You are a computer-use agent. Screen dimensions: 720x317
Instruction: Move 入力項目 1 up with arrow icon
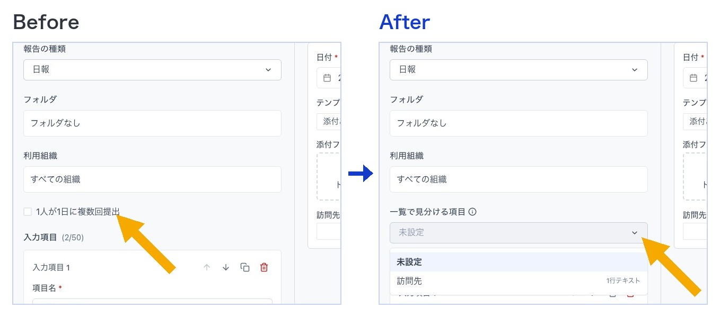207,267
